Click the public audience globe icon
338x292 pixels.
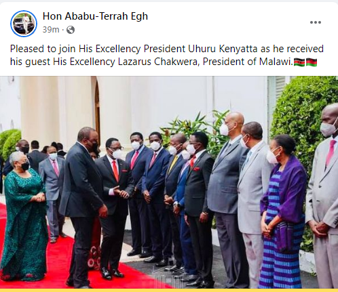pos(71,30)
